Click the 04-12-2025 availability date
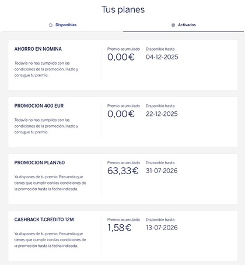 [162, 57]
